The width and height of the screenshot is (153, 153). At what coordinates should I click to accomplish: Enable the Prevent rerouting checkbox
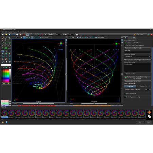click(x=125, y=74)
